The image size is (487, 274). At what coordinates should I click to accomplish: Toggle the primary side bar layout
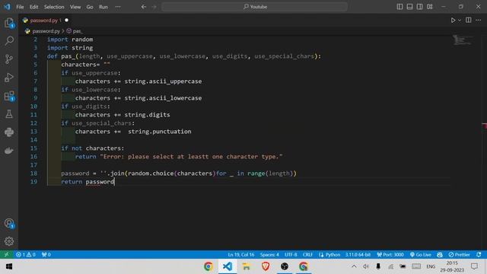(x=399, y=7)
